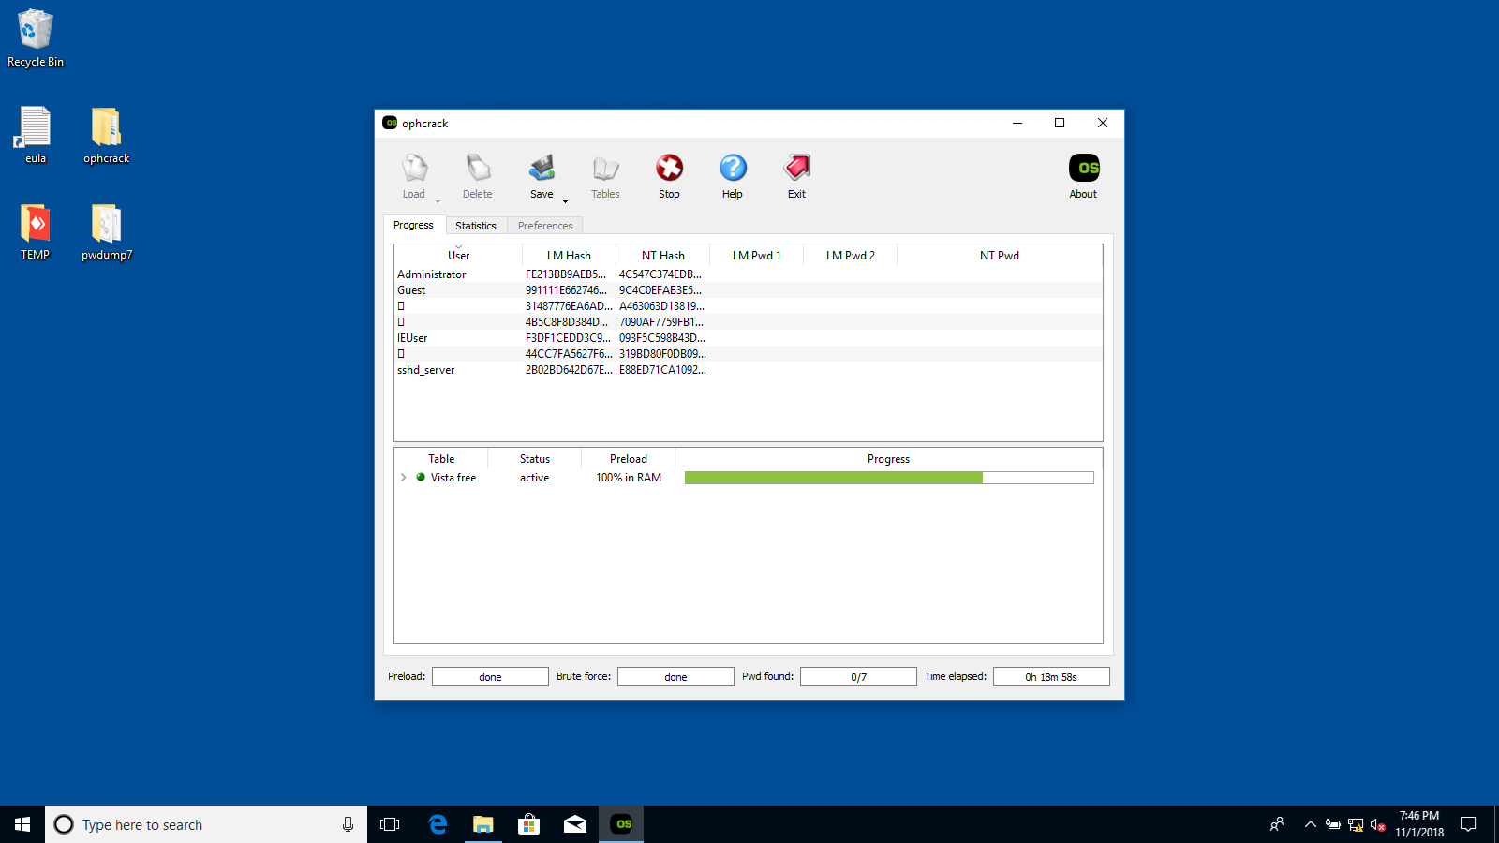Click the ophcrack taskbar button

click(621, 824)
